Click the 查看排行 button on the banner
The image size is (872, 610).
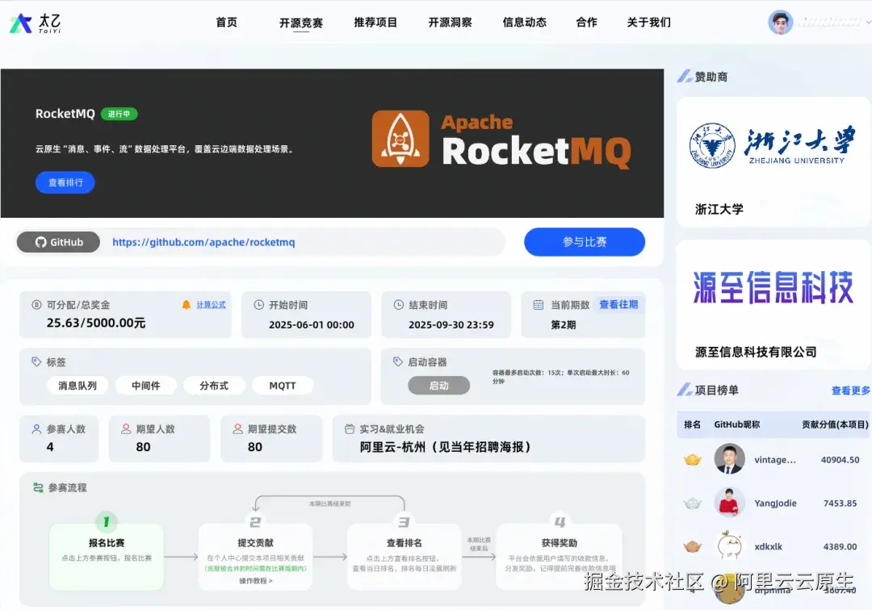pyautogui.click(x=65, y=182)
